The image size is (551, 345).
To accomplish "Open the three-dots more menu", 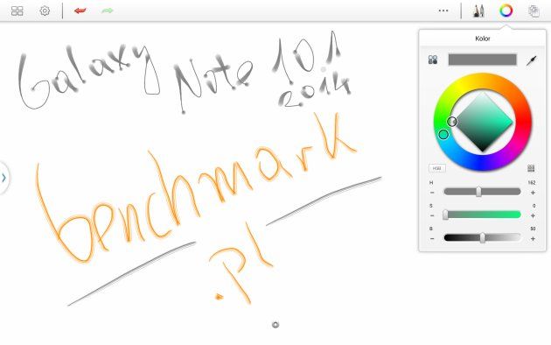I will click(x=443, y=11).
